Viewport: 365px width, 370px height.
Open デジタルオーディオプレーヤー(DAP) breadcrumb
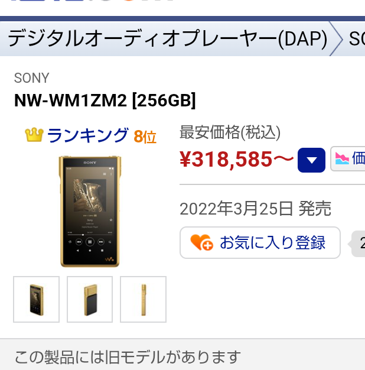(168, 38)
